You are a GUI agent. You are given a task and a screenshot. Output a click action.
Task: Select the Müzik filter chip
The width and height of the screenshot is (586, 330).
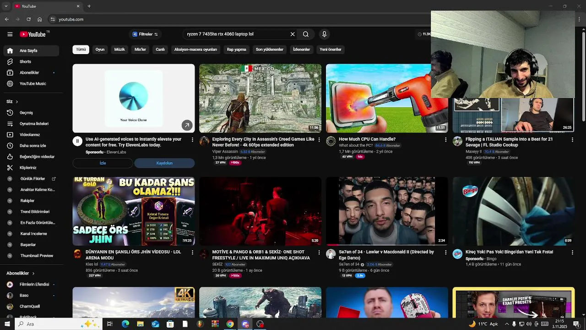pos(119,49)
